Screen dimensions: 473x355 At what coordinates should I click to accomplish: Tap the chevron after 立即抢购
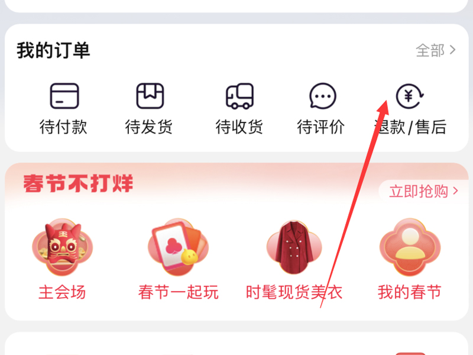click(x=455, y=191)
